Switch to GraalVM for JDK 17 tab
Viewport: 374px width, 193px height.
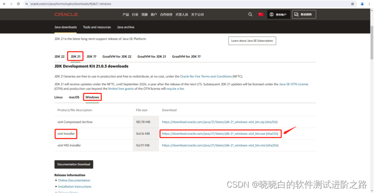186,57
